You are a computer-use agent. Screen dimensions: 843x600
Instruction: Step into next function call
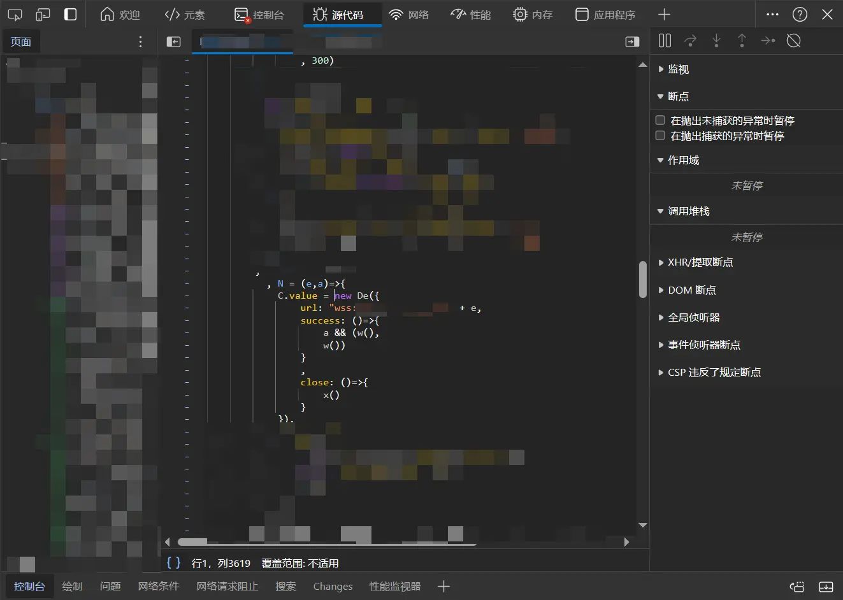[x=716, y=41]
